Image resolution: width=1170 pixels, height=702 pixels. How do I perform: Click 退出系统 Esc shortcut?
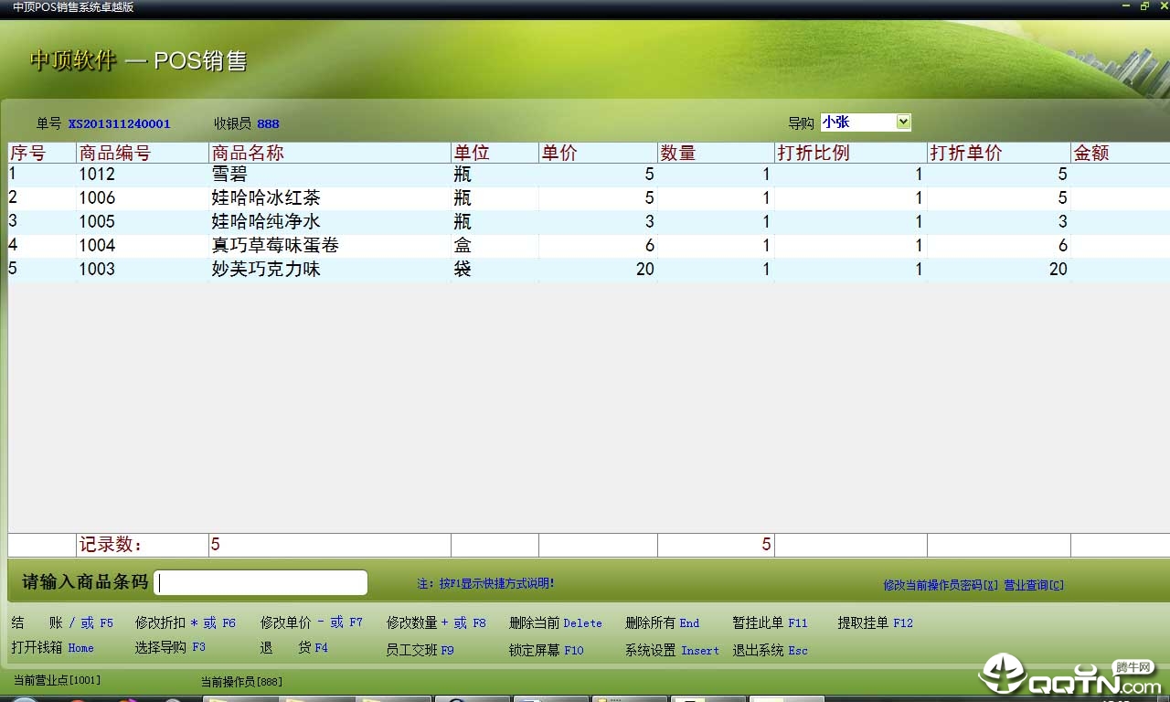770,651
